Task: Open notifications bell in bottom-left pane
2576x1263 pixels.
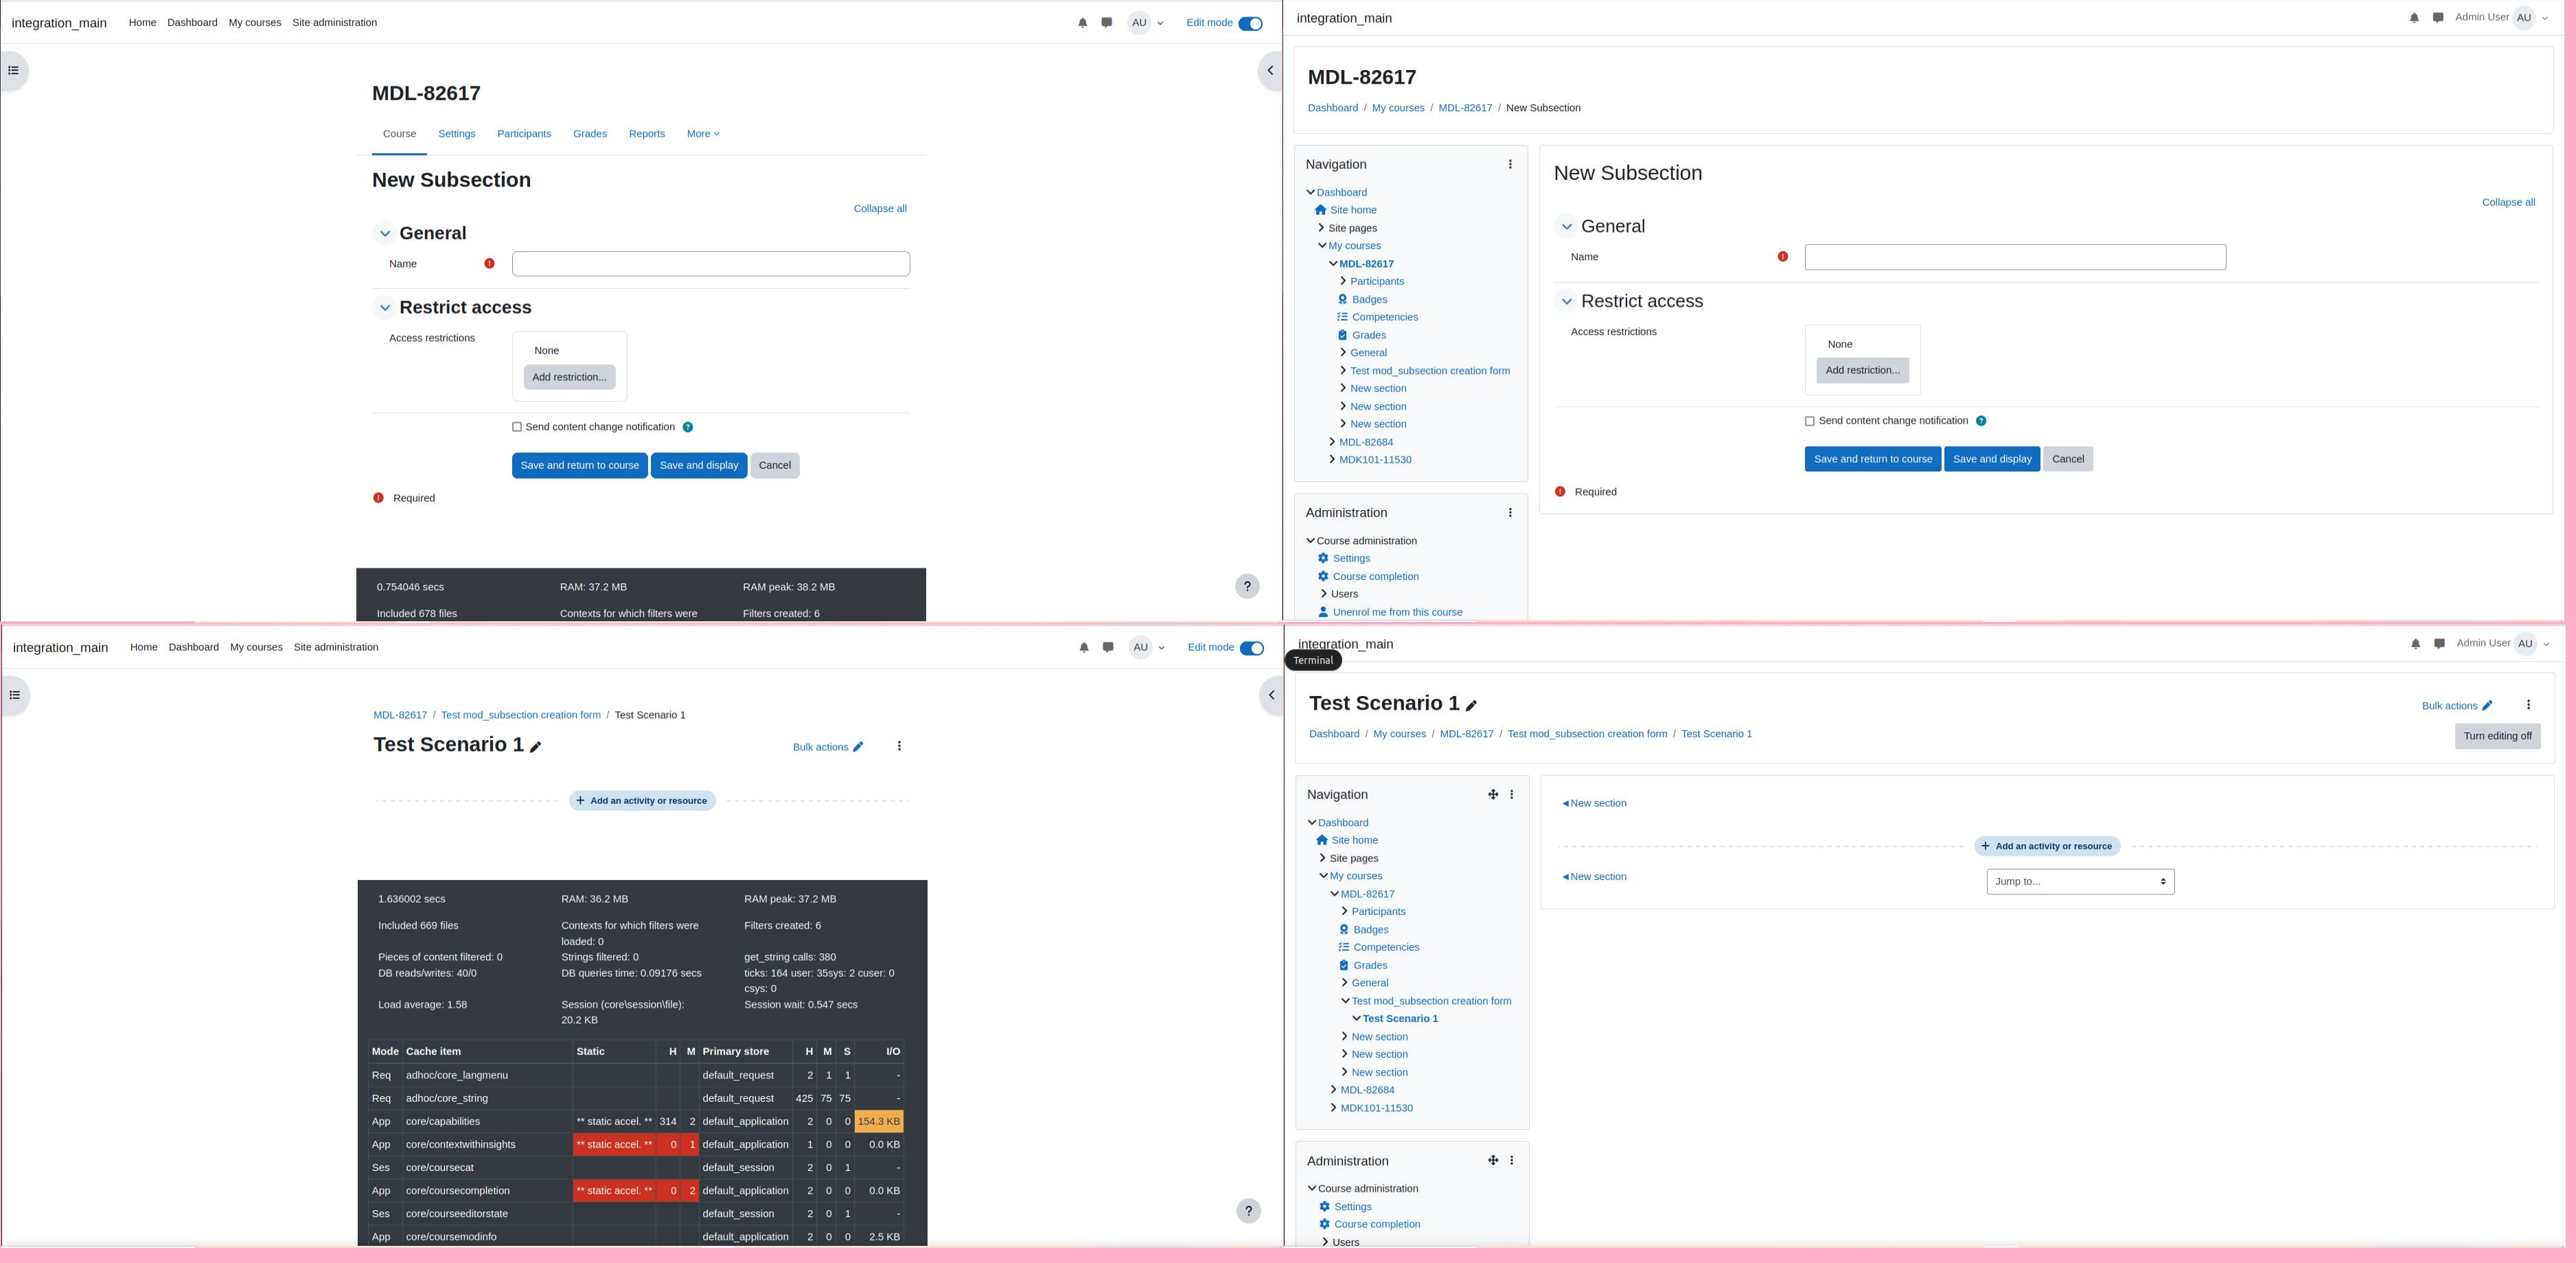Action: pyautogui.click(x=1084, y=648)
